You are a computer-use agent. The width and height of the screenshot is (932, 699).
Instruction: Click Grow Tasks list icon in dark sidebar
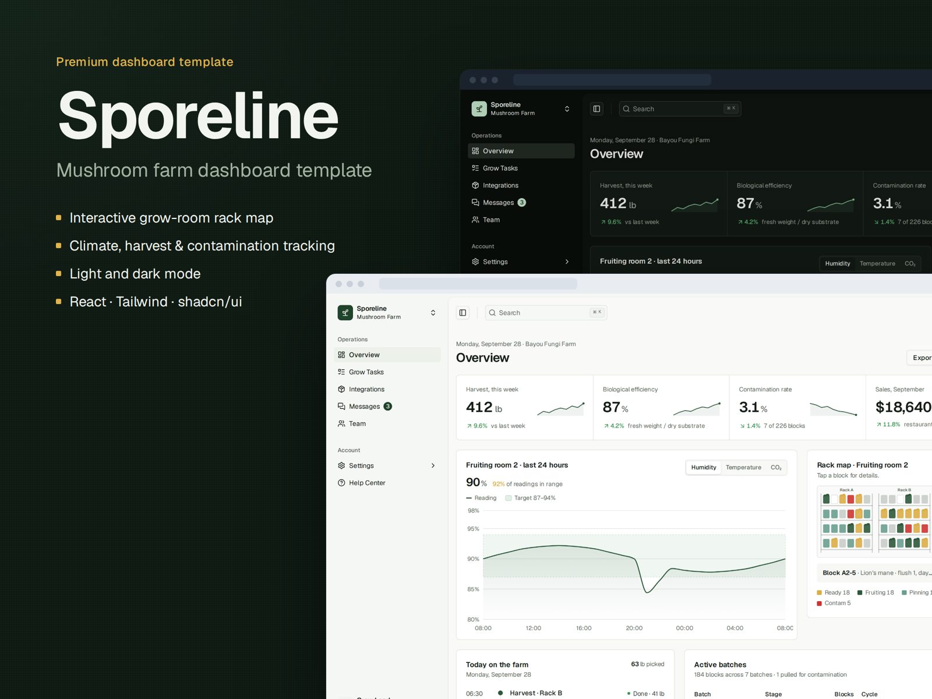coord(475,168)
